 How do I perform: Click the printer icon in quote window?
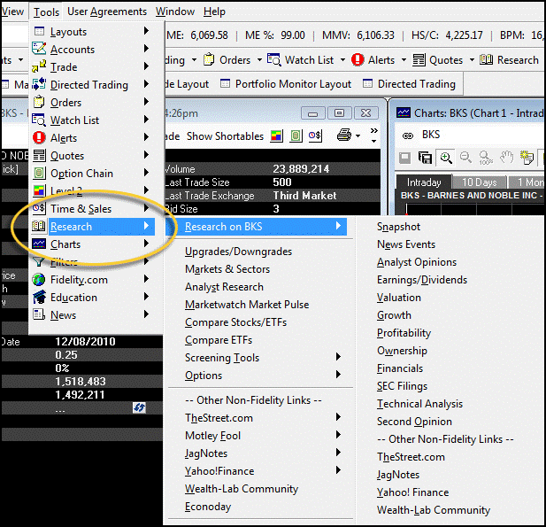[x=344, y=135]
